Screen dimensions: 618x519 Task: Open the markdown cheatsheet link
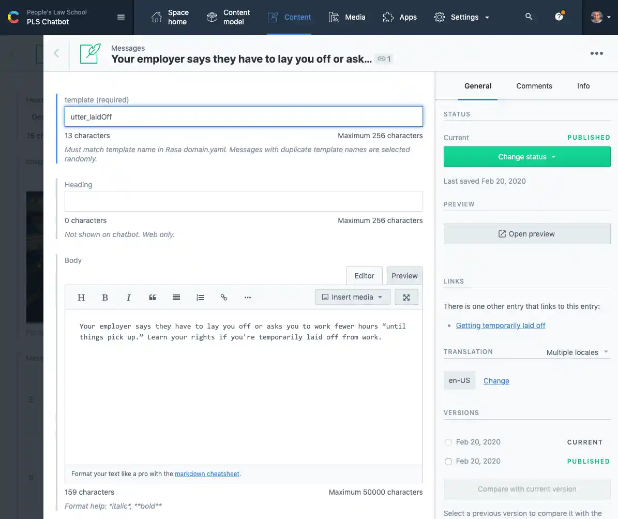click(x=207, y=473)
